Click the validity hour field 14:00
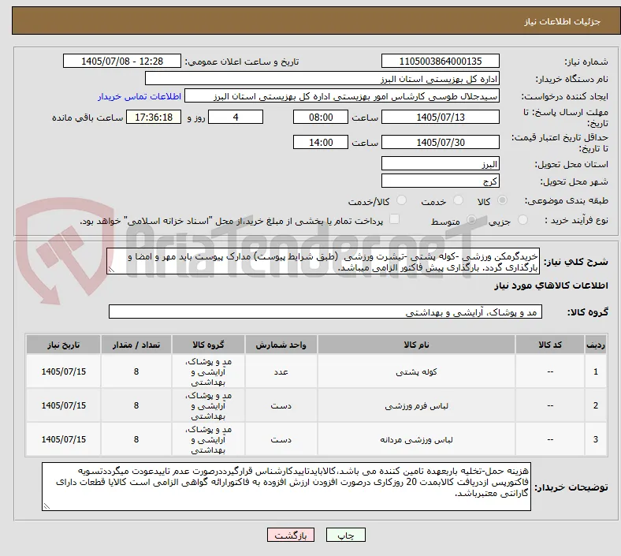The image size is (621, 556). coord(321,142)
